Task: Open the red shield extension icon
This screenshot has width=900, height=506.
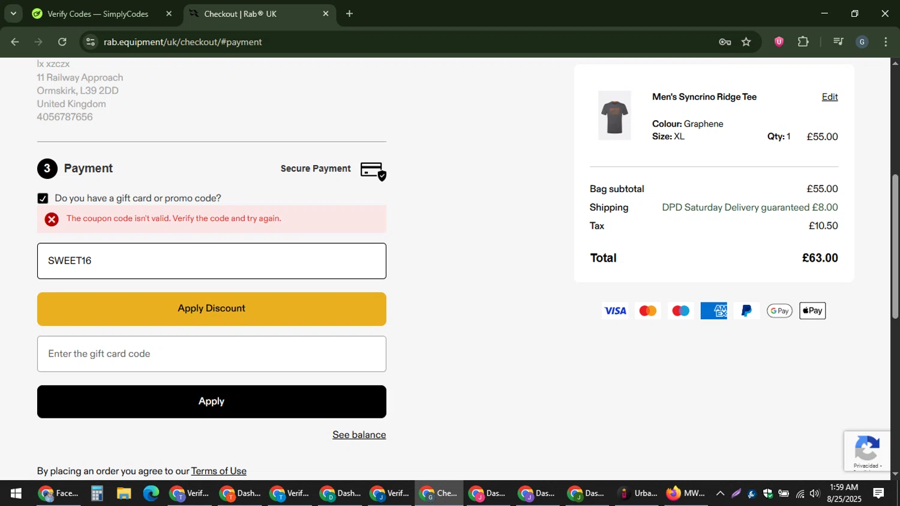Action: tap(779, 41)
